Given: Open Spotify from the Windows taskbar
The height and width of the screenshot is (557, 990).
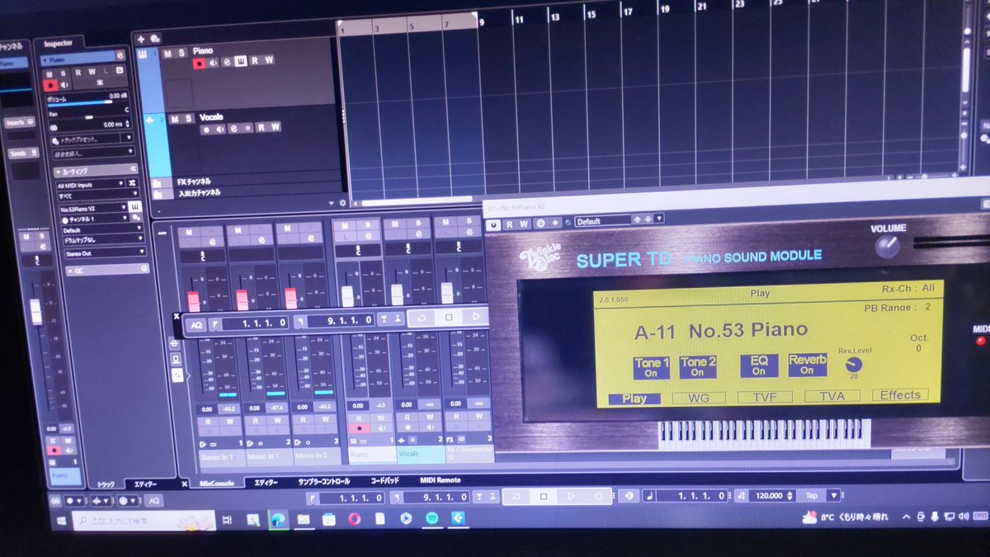Looking at the screenshot, I should tap(431, 519).
